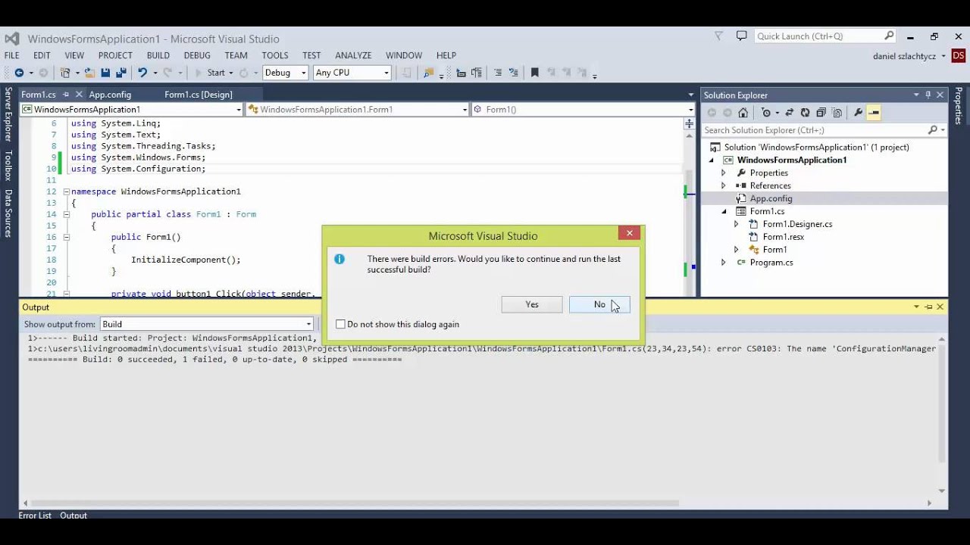Click the New Project toolbar icon
Image resolution: width=970 pixels, height=545 pixels.
click(65, 73)
